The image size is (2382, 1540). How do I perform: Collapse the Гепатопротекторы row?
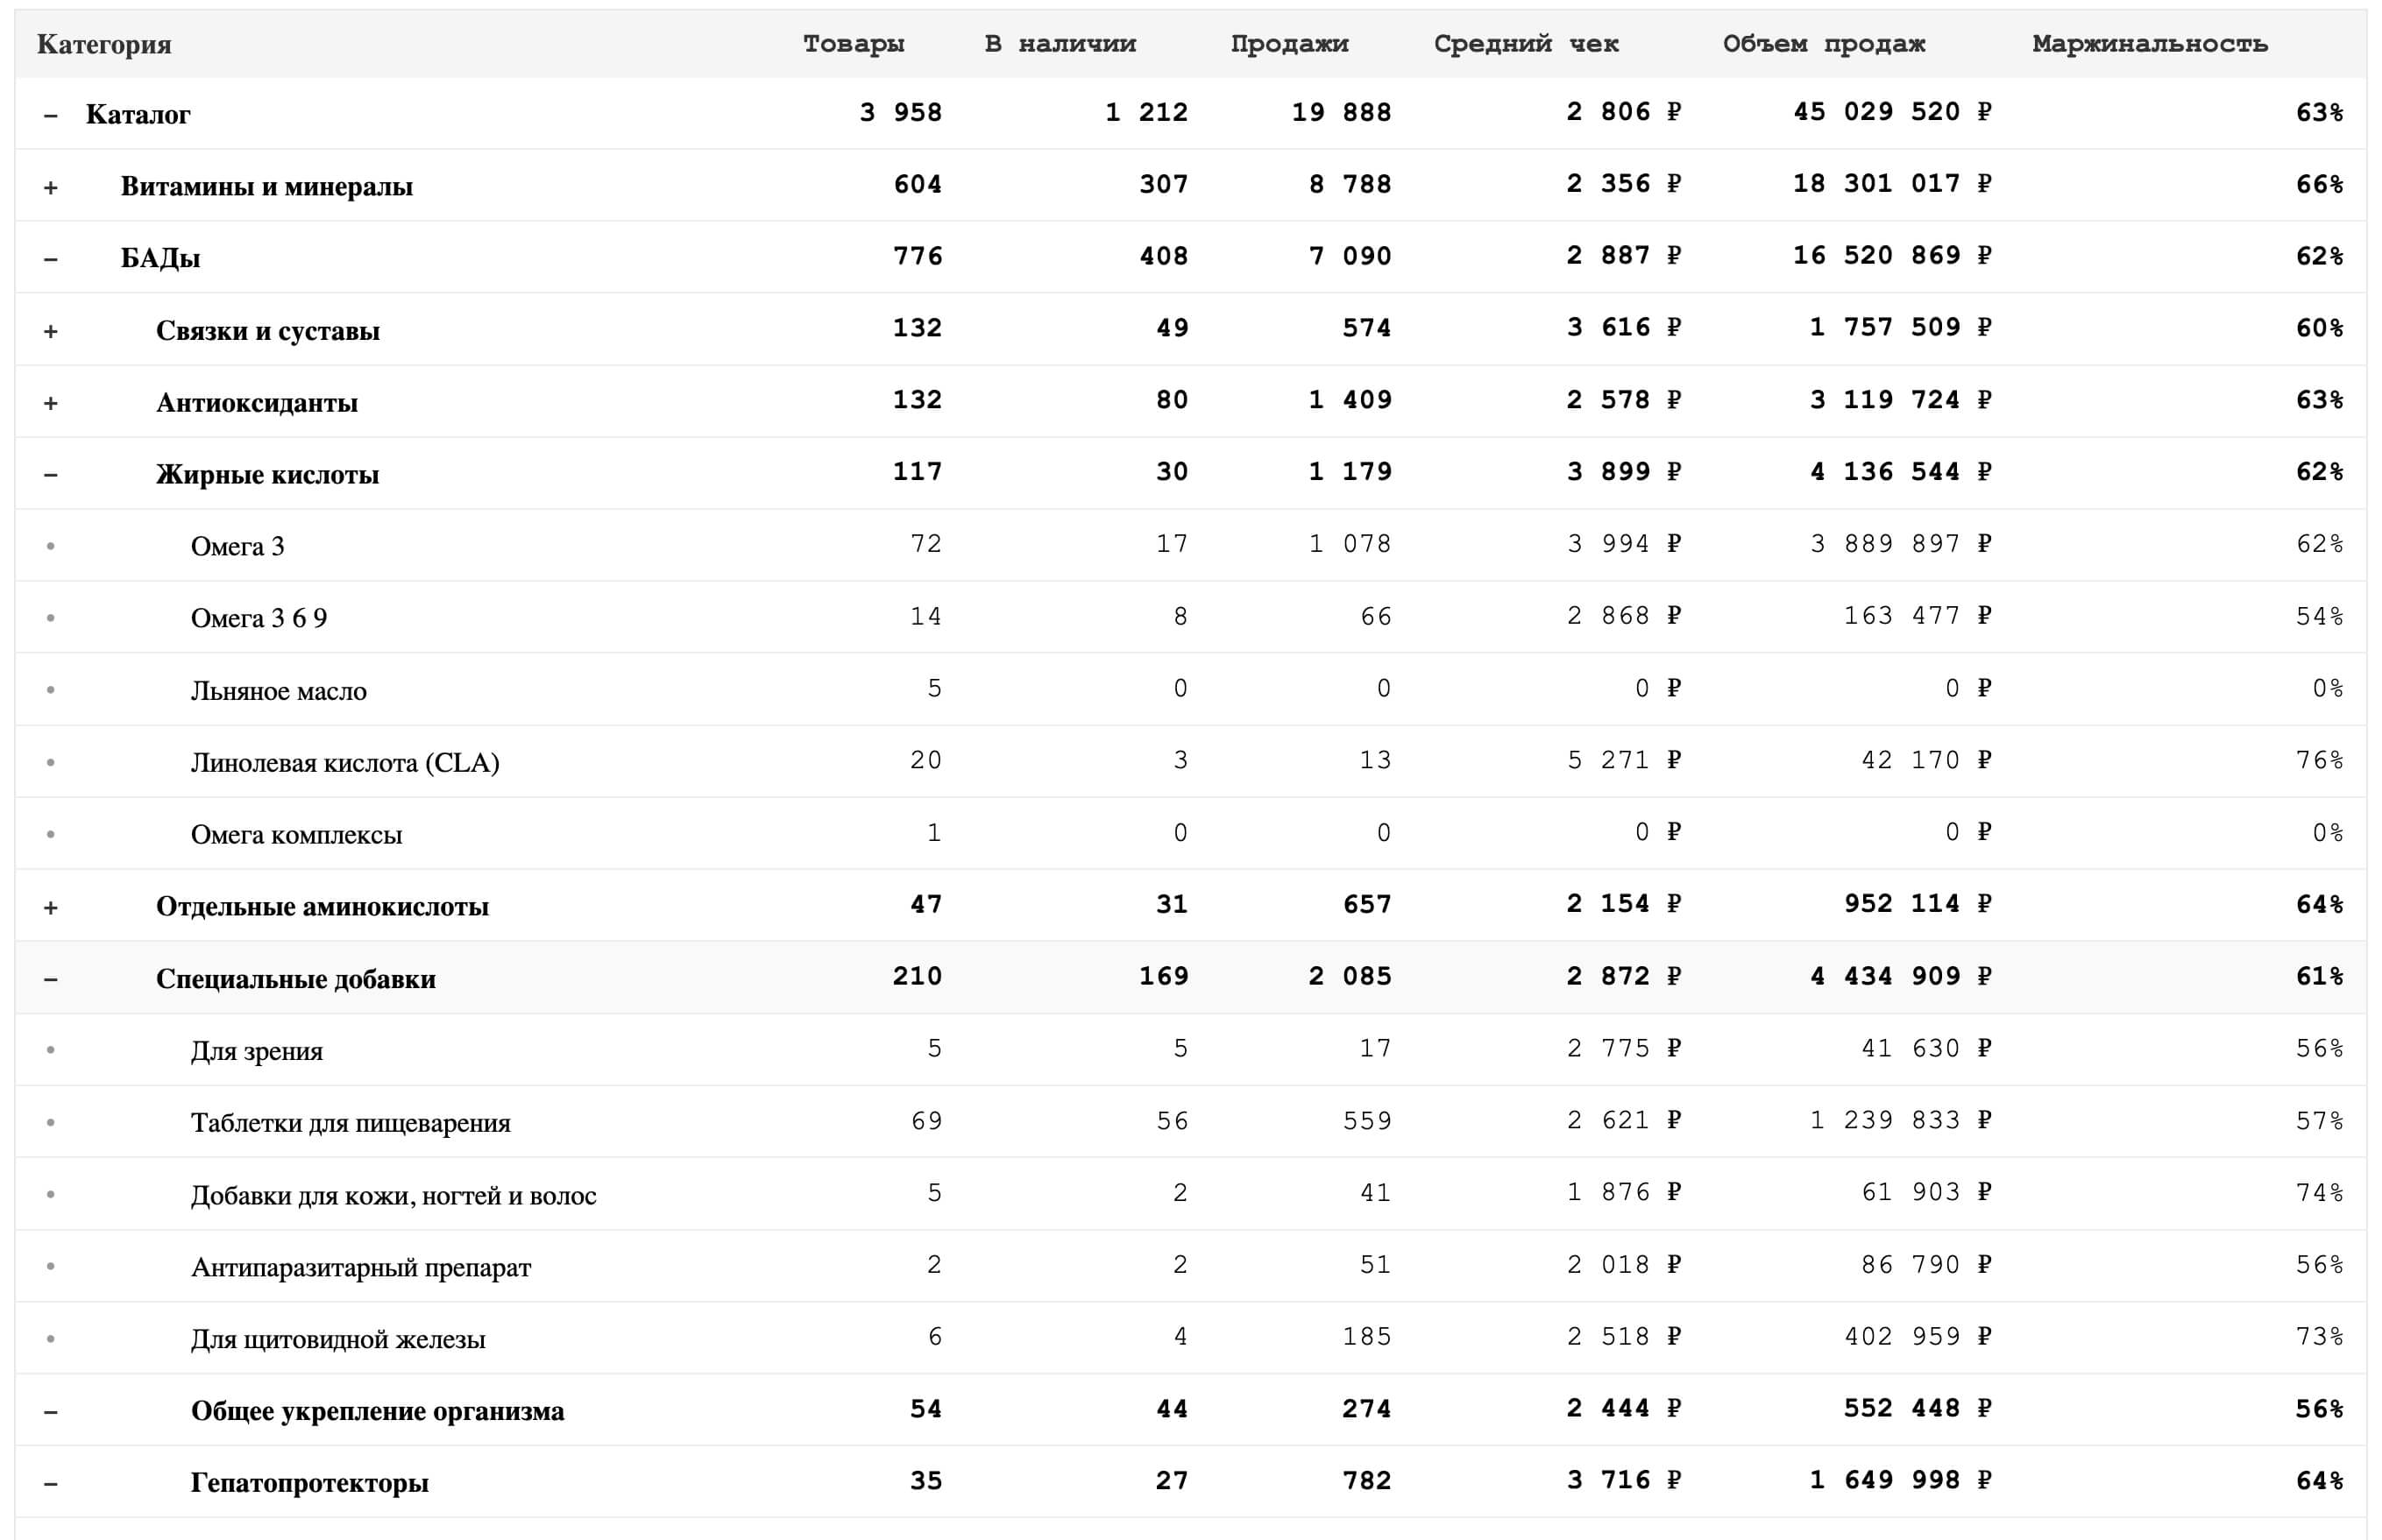[x=50, y=1484]
